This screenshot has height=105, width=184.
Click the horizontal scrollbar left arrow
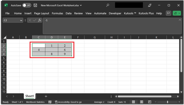tap(116, 97)
